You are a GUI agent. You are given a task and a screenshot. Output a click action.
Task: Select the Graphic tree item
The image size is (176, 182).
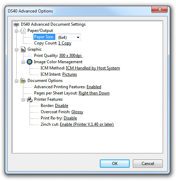pos(34,49)
